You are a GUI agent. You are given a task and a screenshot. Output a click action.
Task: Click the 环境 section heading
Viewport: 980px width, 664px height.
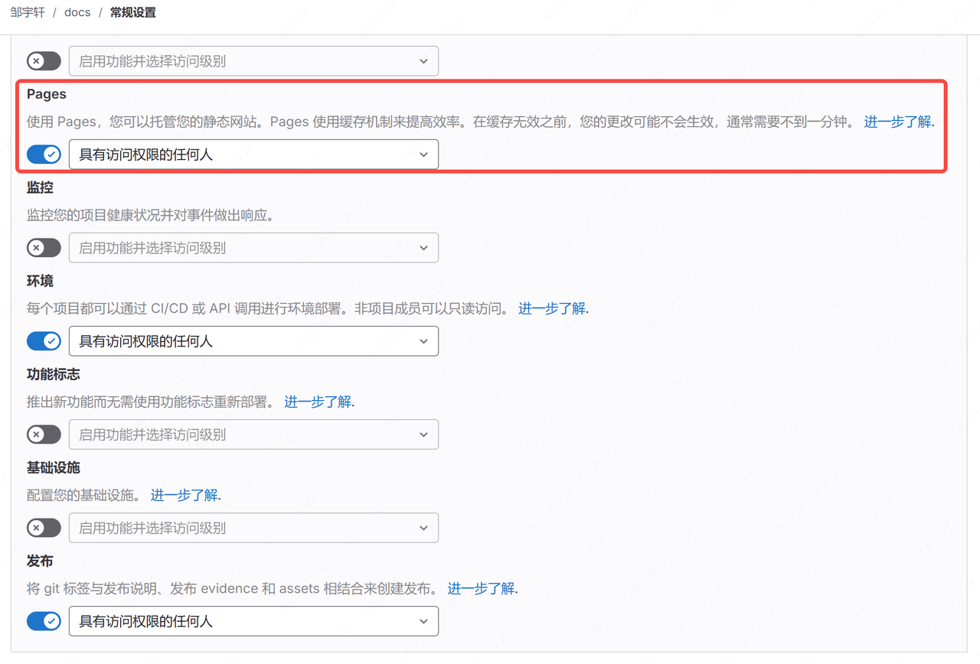[40, 281]
